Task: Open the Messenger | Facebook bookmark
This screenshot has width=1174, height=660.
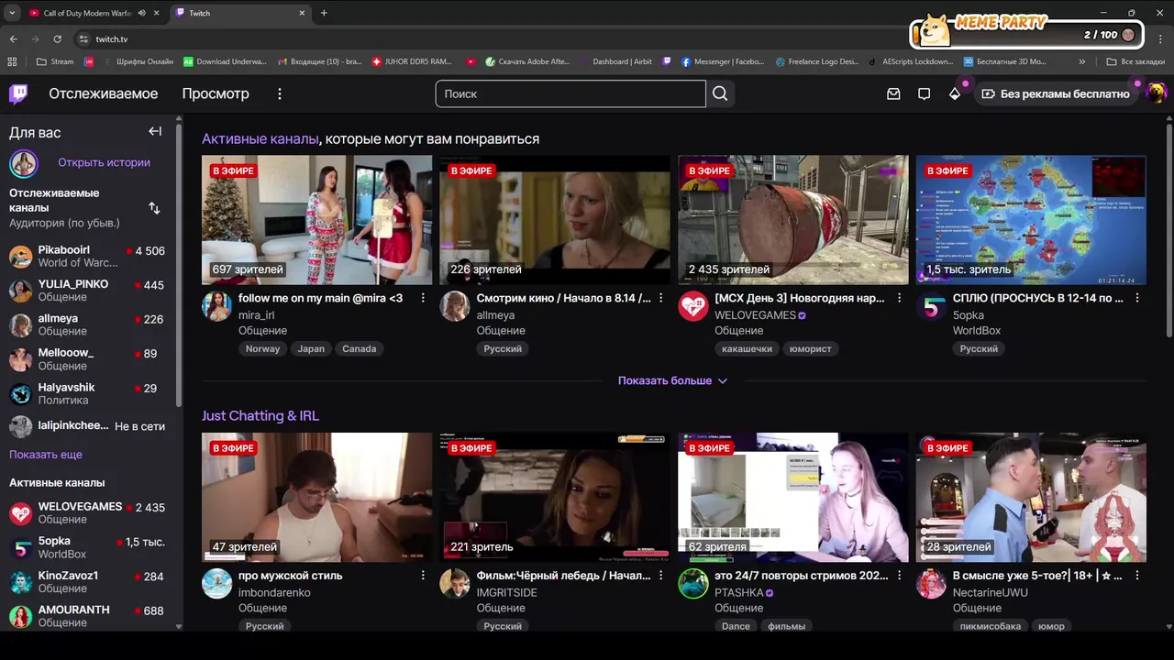Action: tap(723, 61)
